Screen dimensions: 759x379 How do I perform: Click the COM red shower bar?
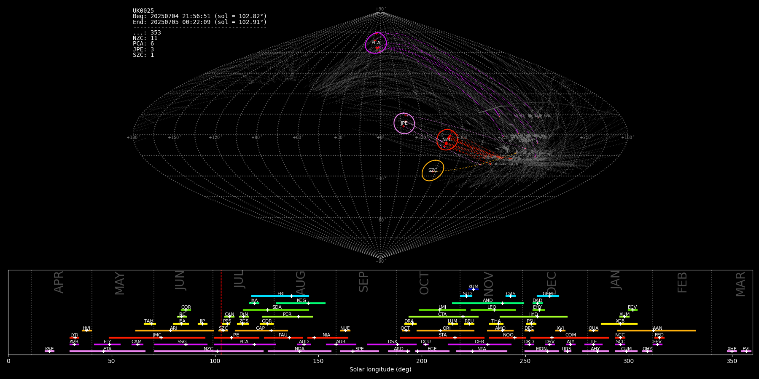pyautogui.click(x=570, y=338)
